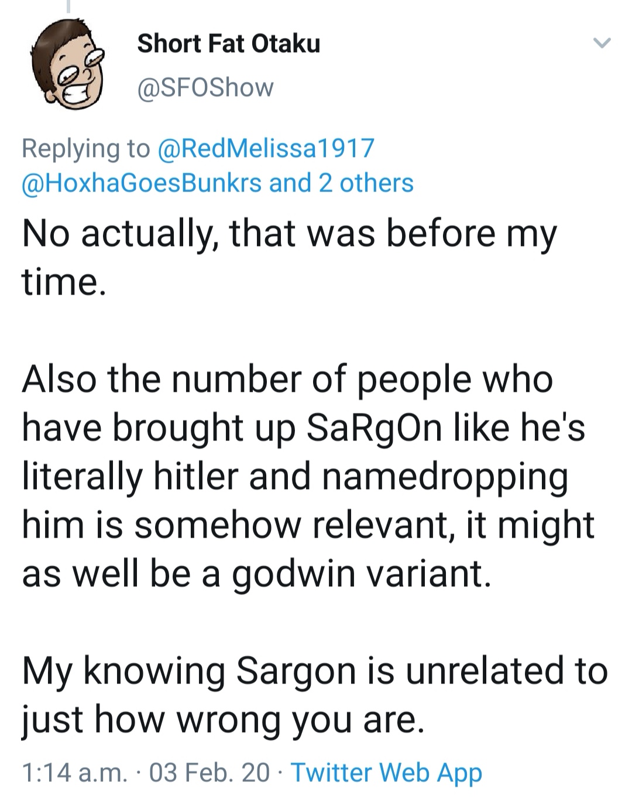
Task: Open the 1:14 a.m. timestamp
Action: point(75,773)
